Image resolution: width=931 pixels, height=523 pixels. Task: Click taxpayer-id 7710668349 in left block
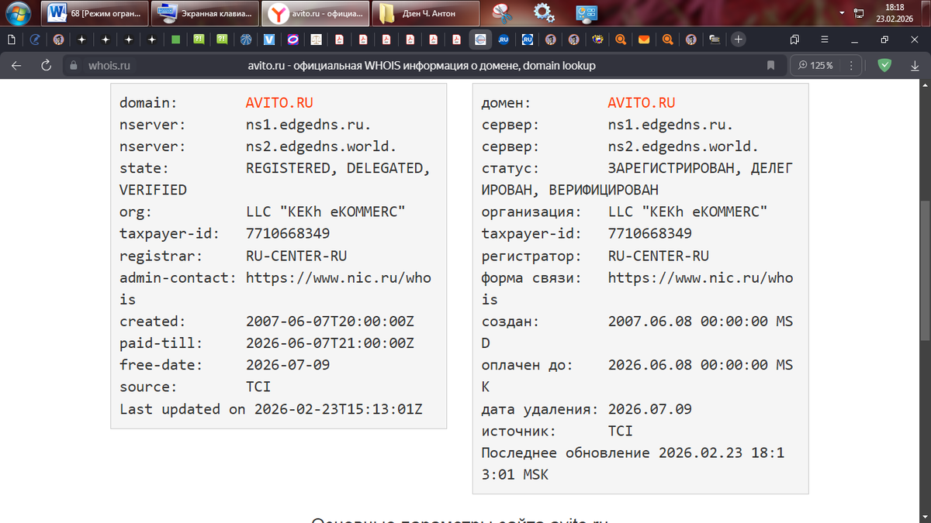(x=288, y=233)
